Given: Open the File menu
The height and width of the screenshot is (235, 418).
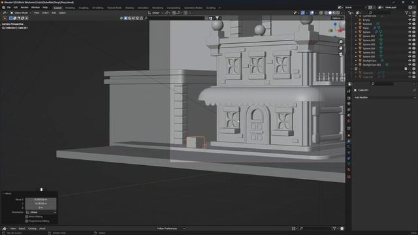Looking at the screenshot, I should click(x=8, y=8).
